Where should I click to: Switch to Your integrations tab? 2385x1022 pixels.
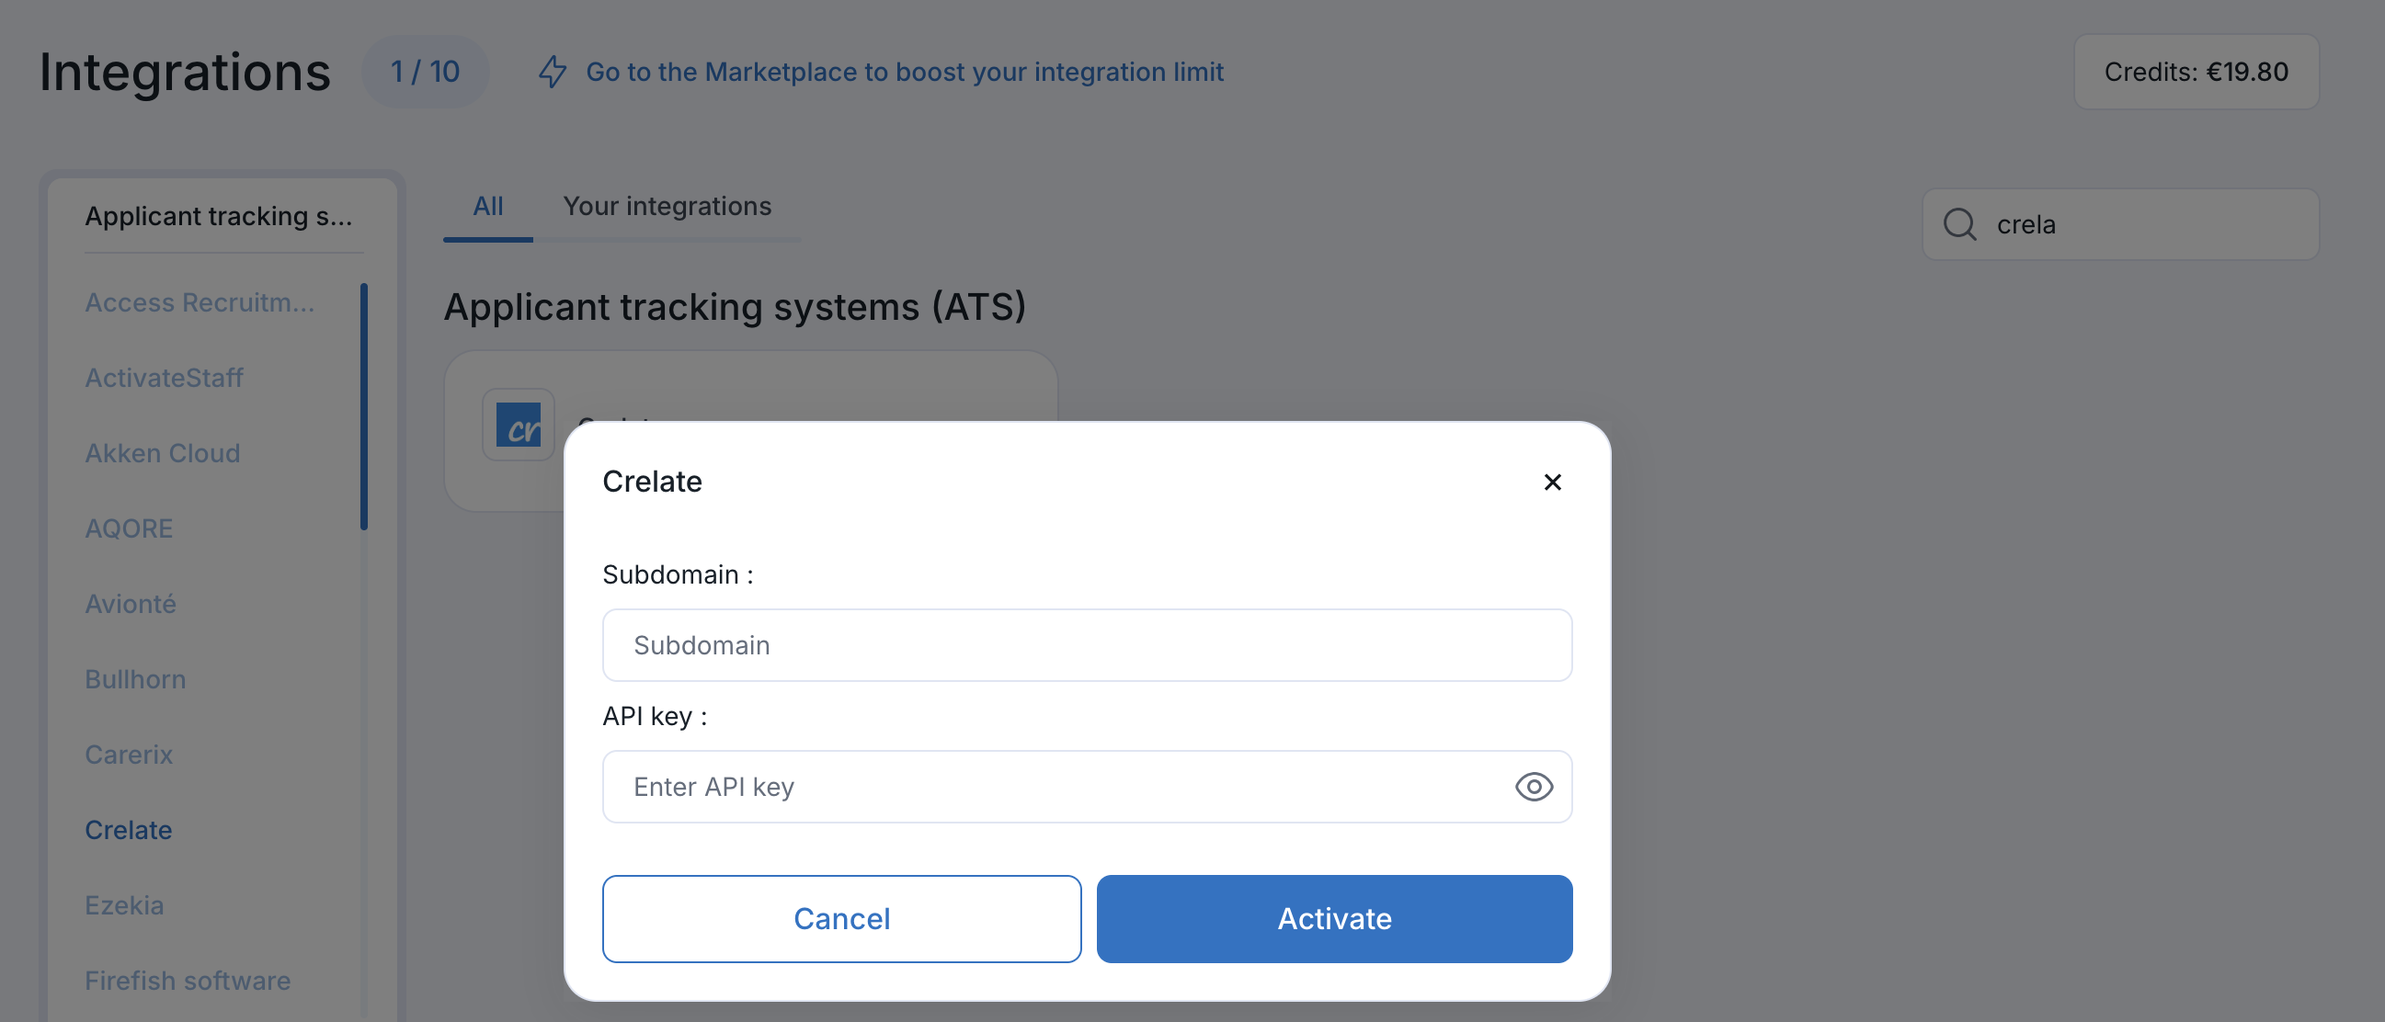[x=667, y=206]
